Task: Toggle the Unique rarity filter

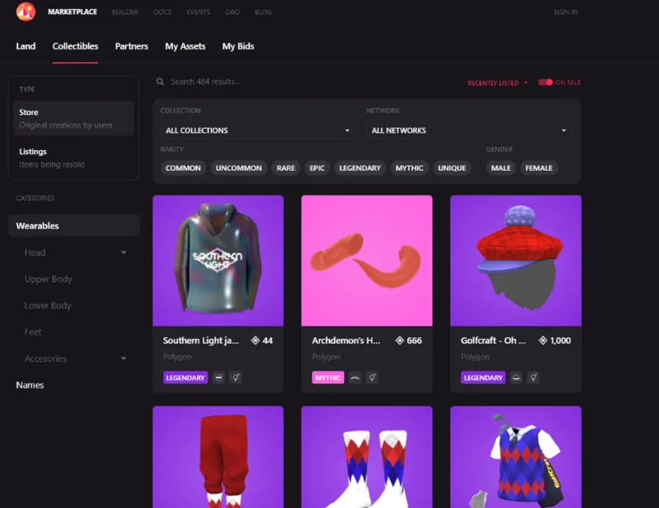Action: [451, 168]
